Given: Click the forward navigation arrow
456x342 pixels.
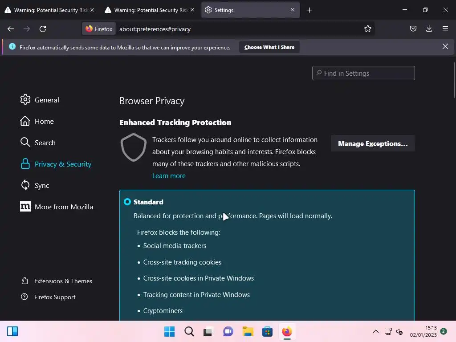Looking at the screenshot, I should [x=27, y=29].
